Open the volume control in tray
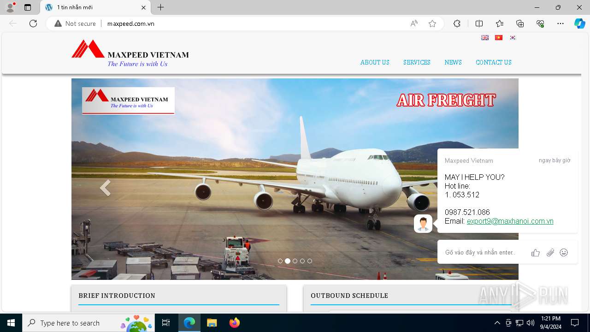 pos(531,323)
